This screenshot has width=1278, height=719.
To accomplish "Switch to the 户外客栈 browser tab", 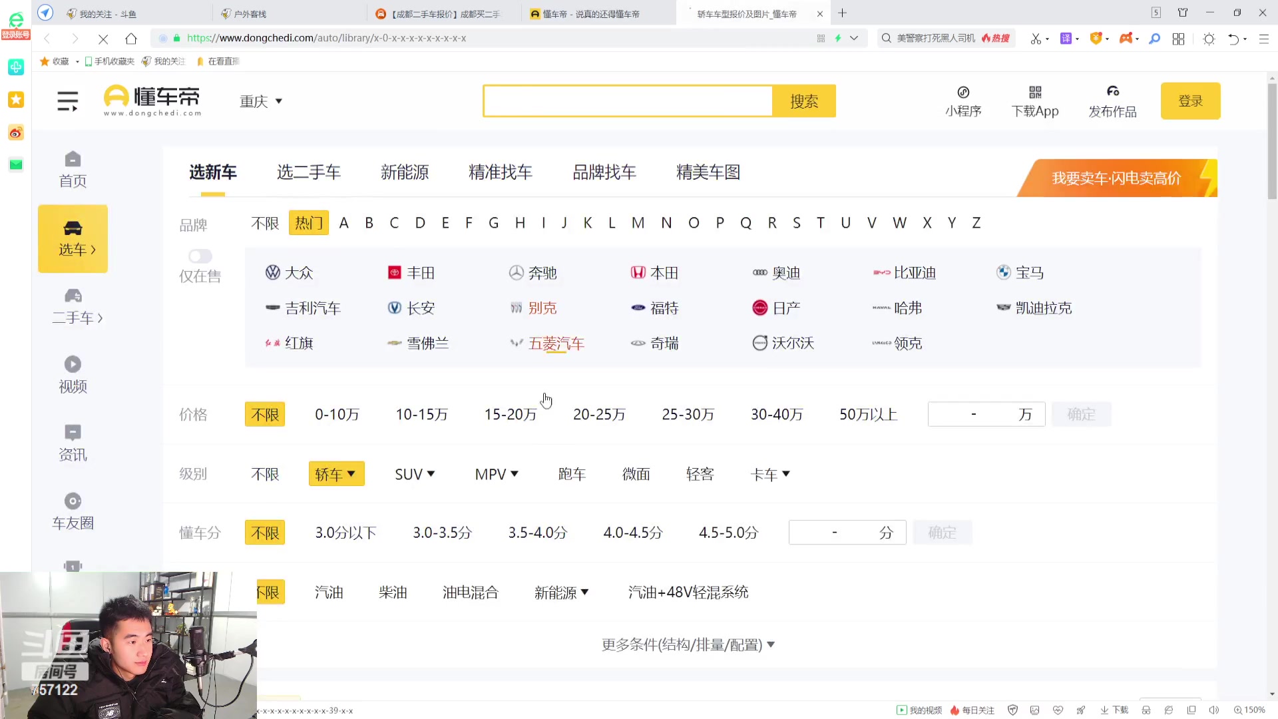I will 290,13.
